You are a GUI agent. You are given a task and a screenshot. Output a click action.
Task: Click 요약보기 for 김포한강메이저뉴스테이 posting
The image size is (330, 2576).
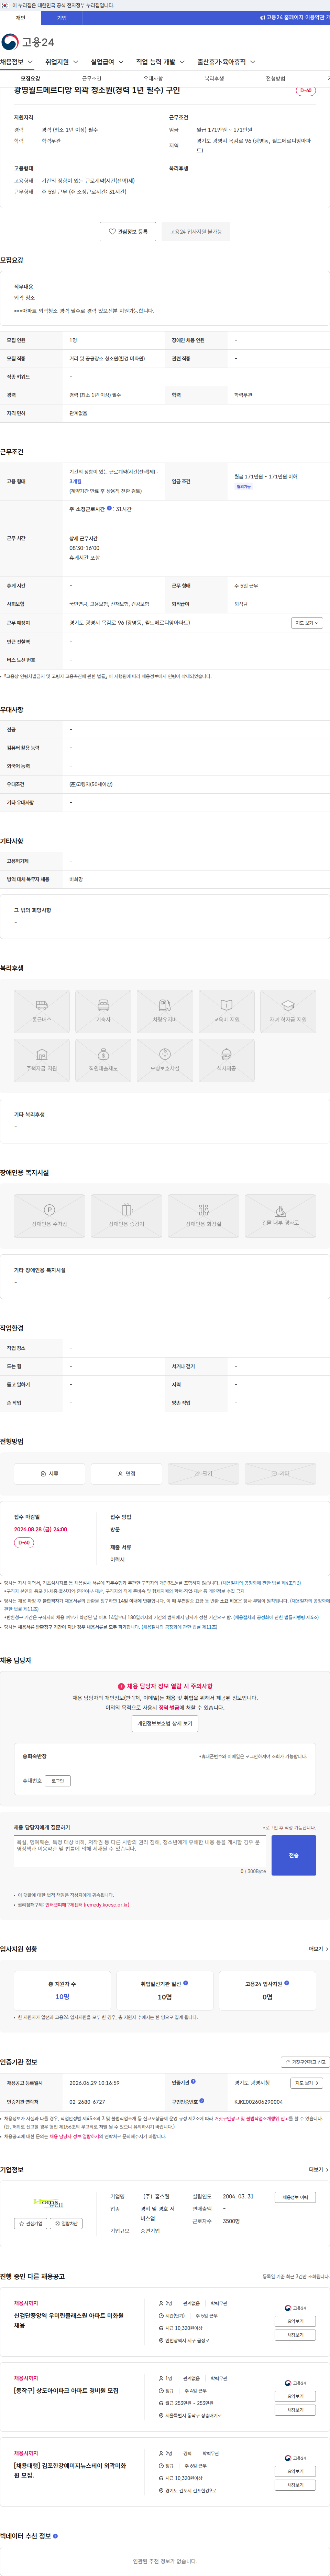[x=295, y=2471]
